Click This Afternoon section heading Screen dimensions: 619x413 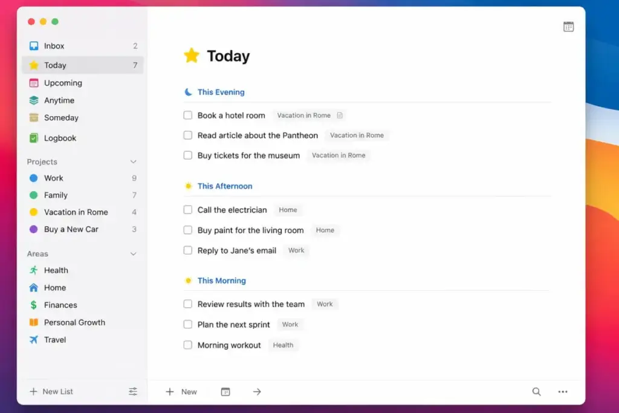pyautogui.click(x=225, y=186)
